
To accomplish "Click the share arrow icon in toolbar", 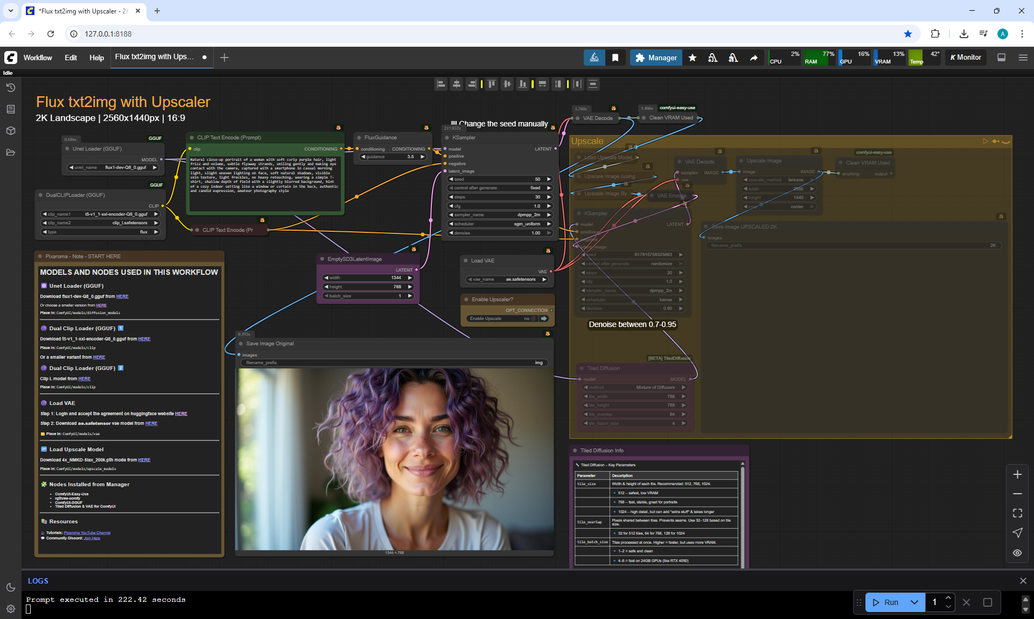I will [x=754, y=58].
